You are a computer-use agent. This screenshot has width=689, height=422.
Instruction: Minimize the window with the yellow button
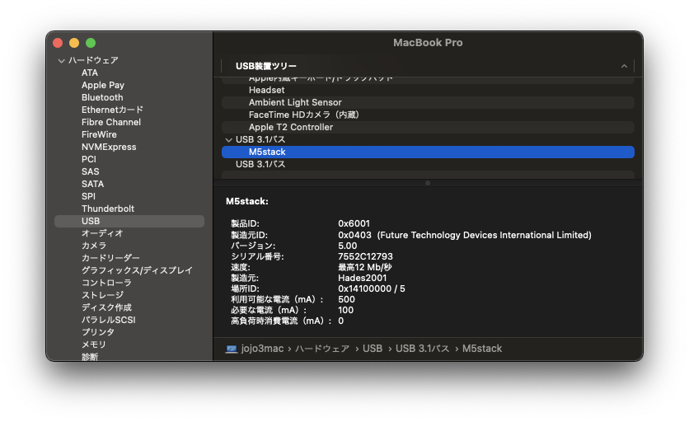[74, 43]
